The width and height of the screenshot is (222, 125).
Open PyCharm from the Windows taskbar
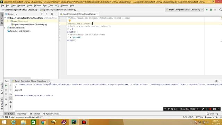pos(74,122)
